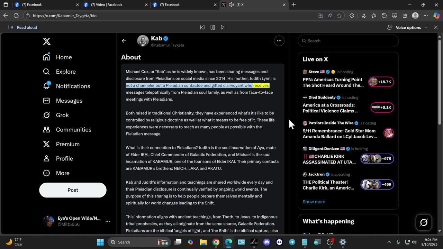443x249 pixels.
Task: Open browser History clock icon
Action: [384, 16]
